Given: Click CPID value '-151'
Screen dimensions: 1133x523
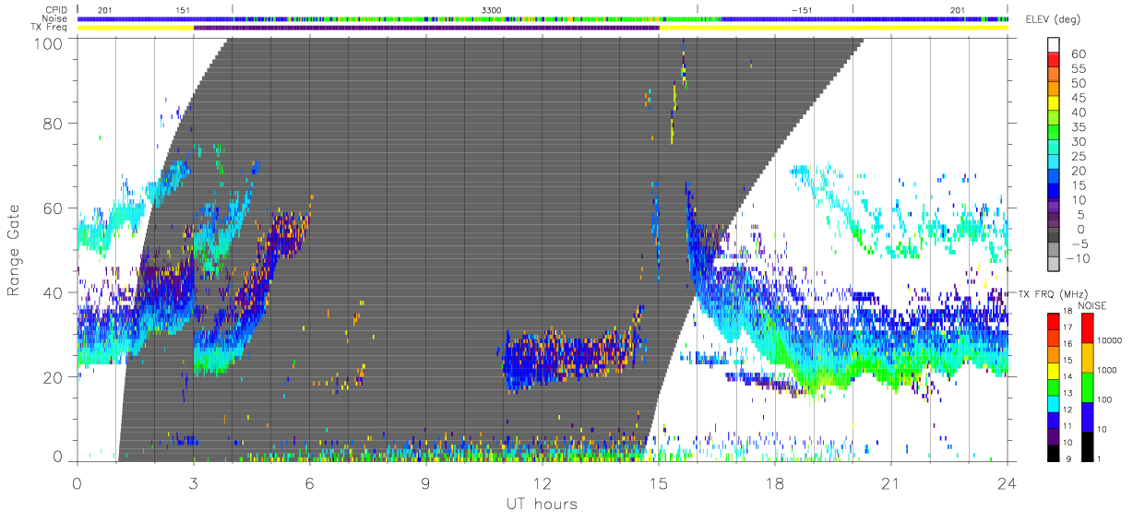Looking at the screenshot, I should tap(802, 9).
